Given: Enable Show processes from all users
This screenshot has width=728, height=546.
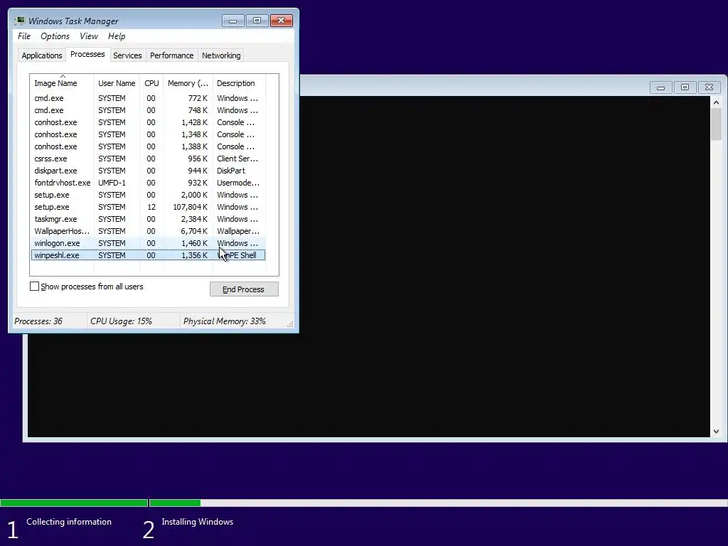Looking at the screenshot, I should (34, 287).
